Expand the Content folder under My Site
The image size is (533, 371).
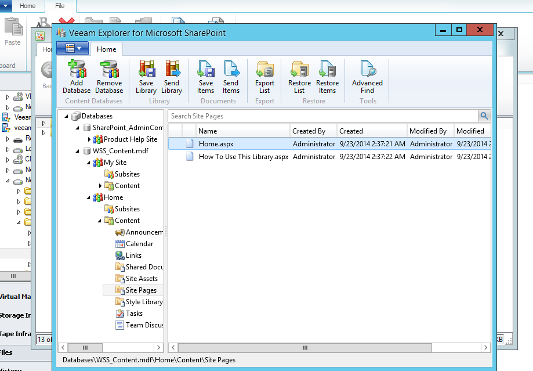tap(100, 186)
